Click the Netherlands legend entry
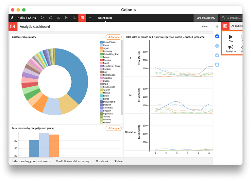Screen dimensions: 251x181 [108, 75]
